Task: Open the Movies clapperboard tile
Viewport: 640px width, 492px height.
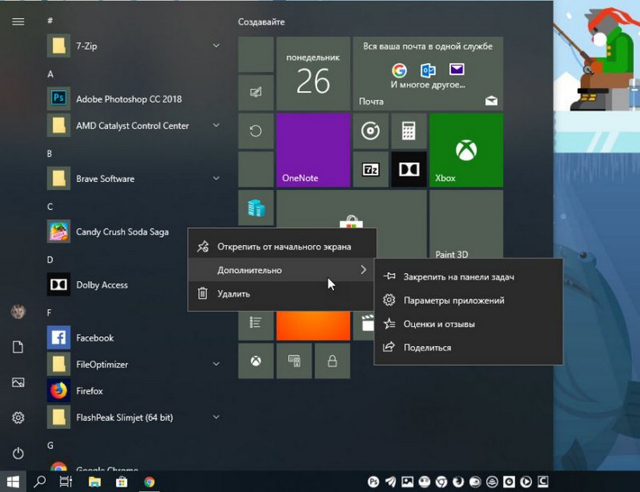Action: pyautogui.click(x=364, y=326)
